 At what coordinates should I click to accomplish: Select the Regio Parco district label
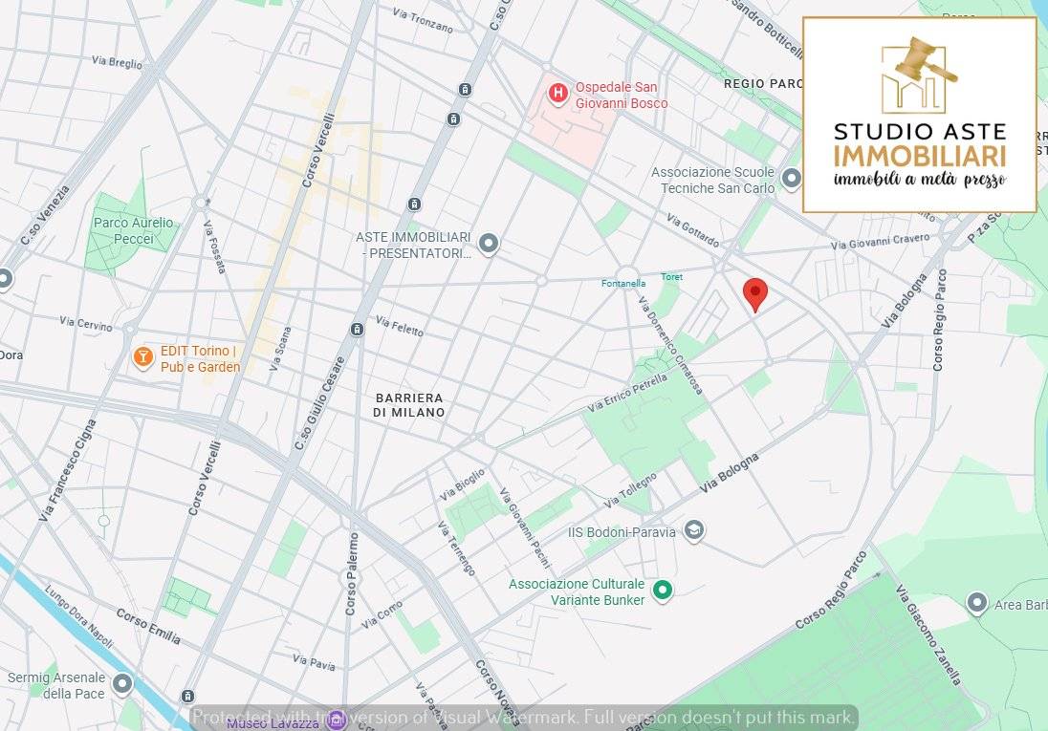(762, 84)
